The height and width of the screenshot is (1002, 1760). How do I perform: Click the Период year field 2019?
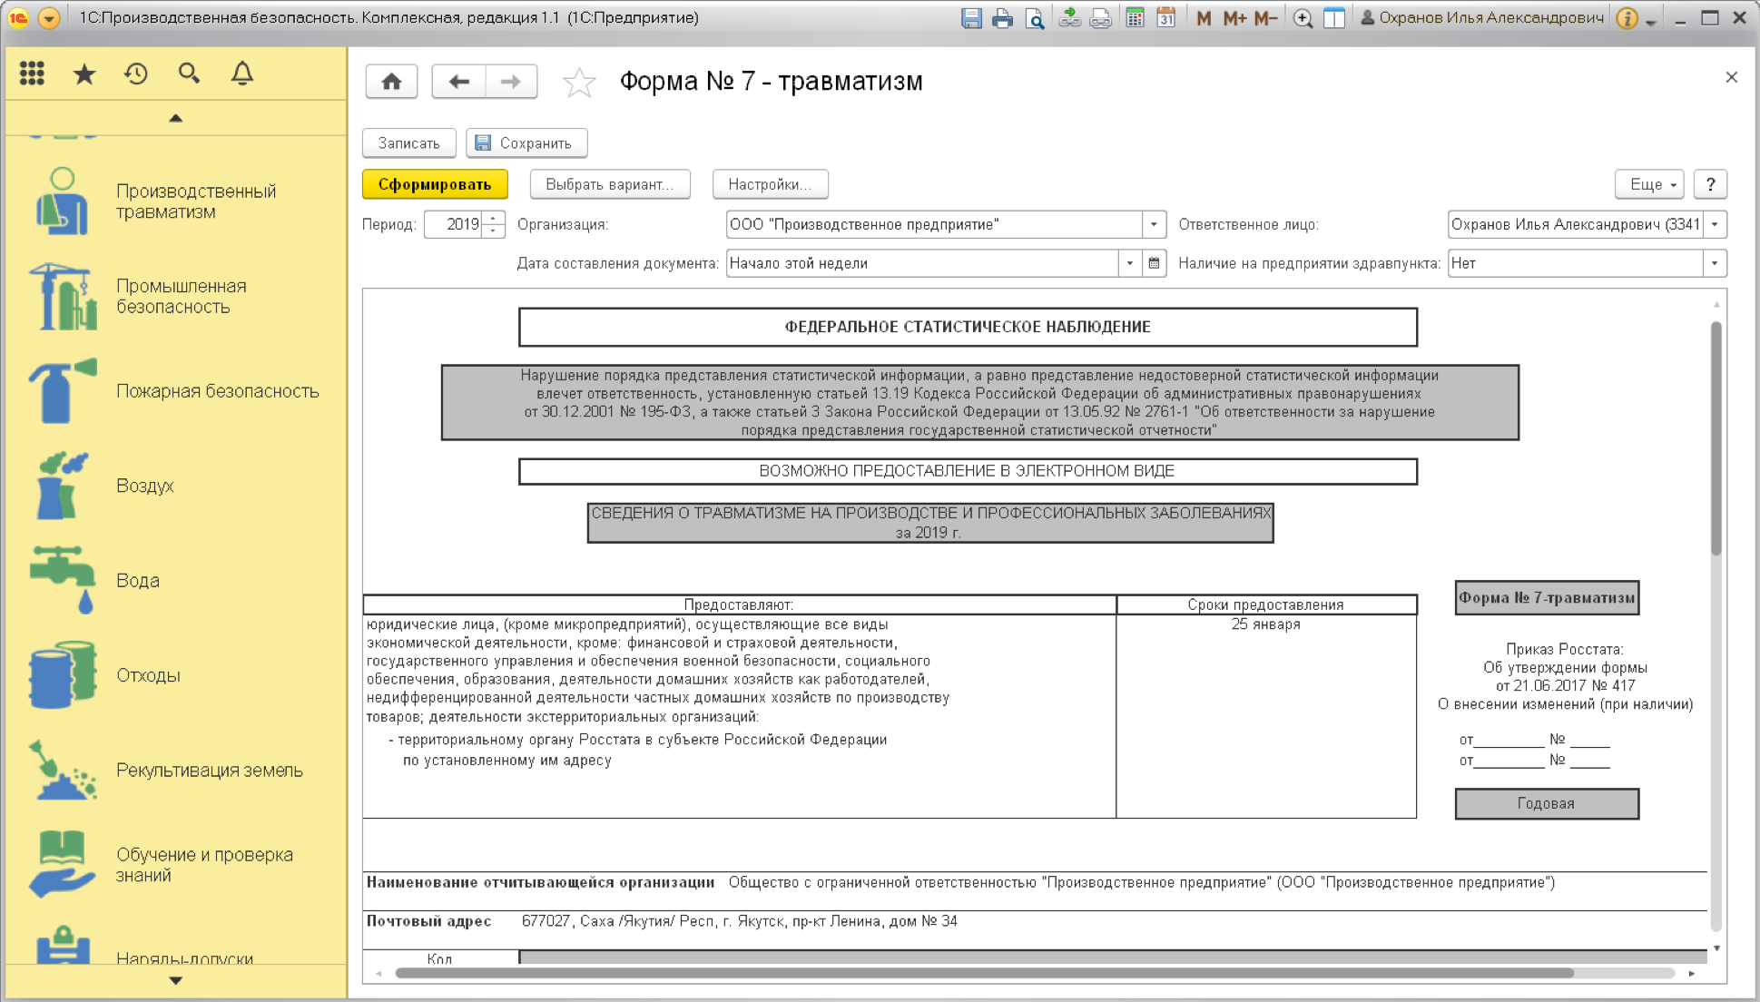(453, 224)
